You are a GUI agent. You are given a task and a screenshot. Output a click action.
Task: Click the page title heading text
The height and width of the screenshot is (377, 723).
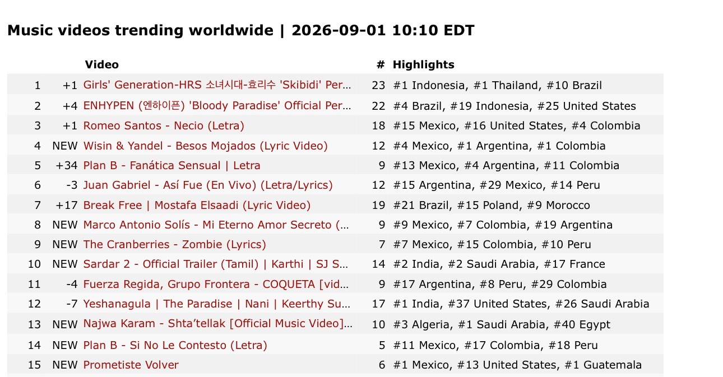(x=241, y=30)
